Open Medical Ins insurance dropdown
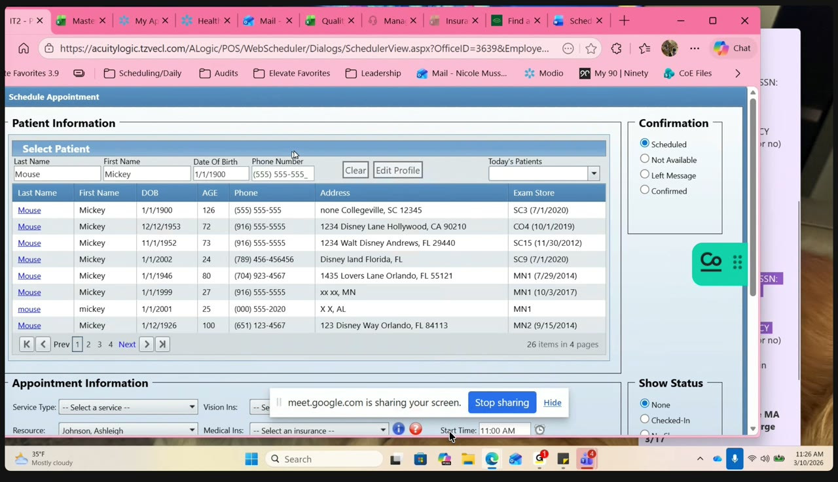The image size is (838, 482). pyautogui.click(x=319, y=430)
